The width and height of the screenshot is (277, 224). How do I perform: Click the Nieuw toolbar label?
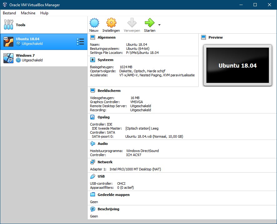point(94,31)
